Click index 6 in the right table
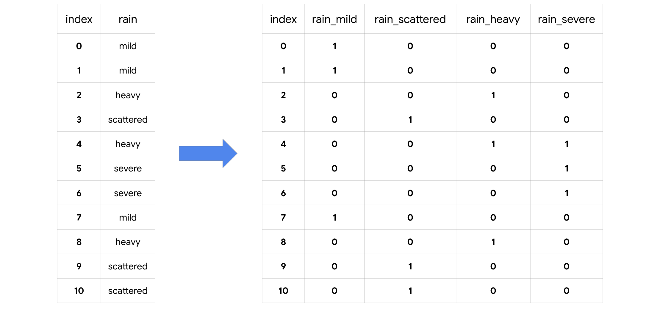Screen dimensions: 660x309 (x=283, y=193)
